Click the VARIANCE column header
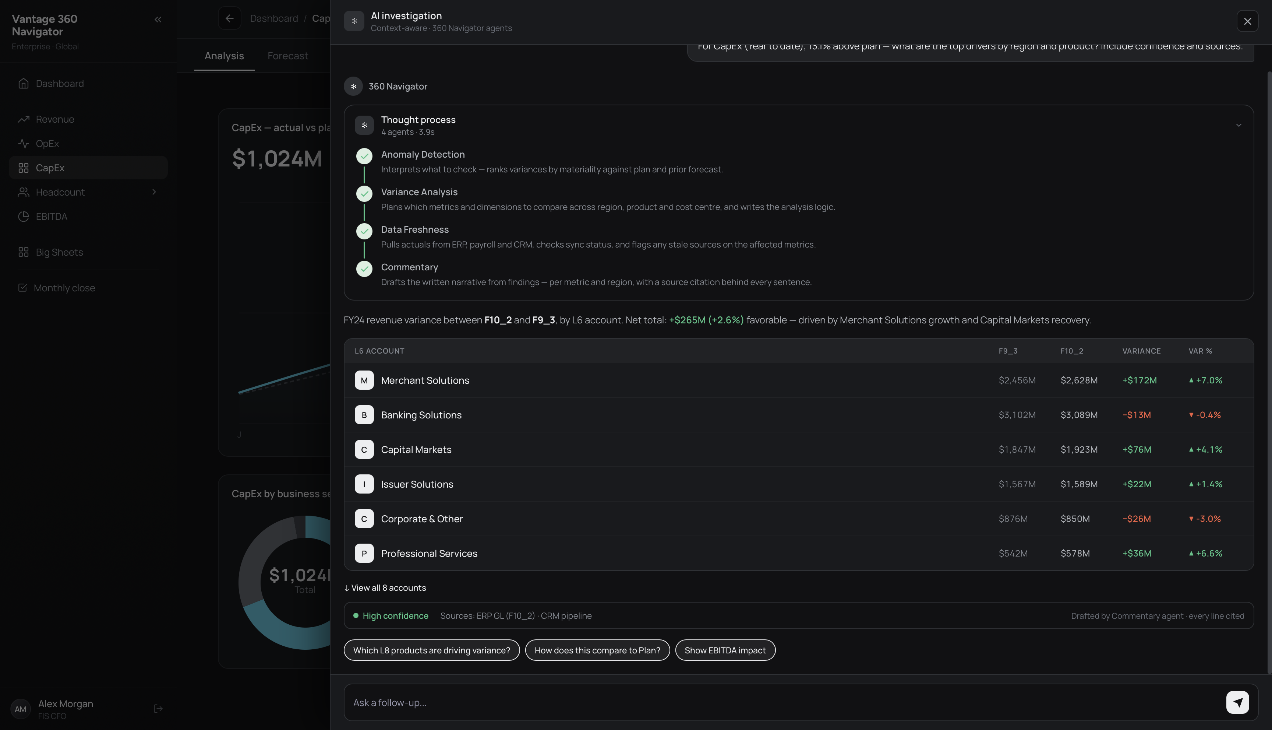The image size is (1272, 730). pos(1141,351)
